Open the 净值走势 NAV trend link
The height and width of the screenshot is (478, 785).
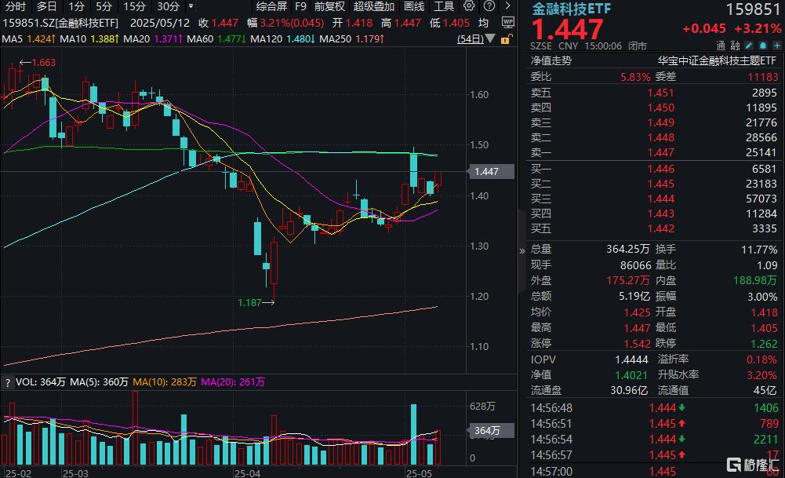coord(551,60)
